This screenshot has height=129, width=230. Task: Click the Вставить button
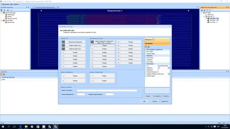click(166, 96)
